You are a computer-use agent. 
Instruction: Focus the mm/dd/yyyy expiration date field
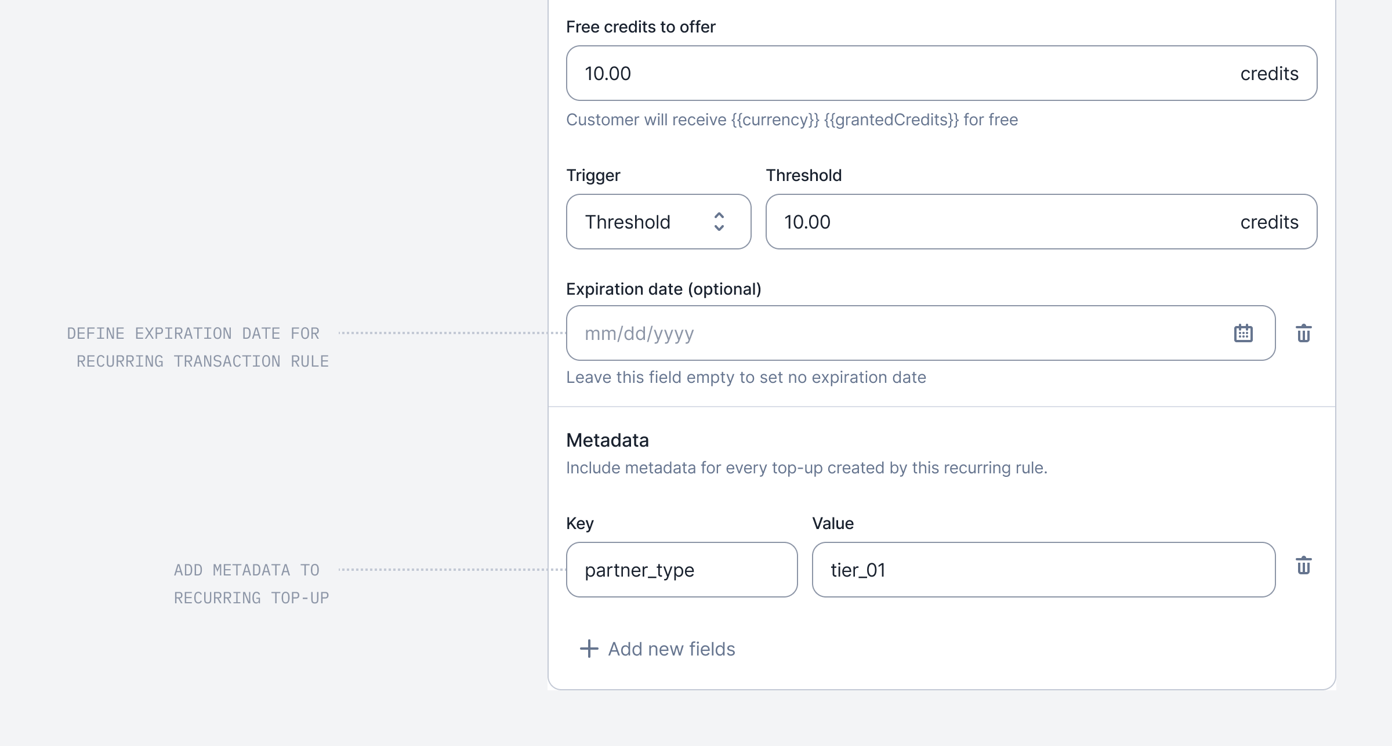(870, 334)
